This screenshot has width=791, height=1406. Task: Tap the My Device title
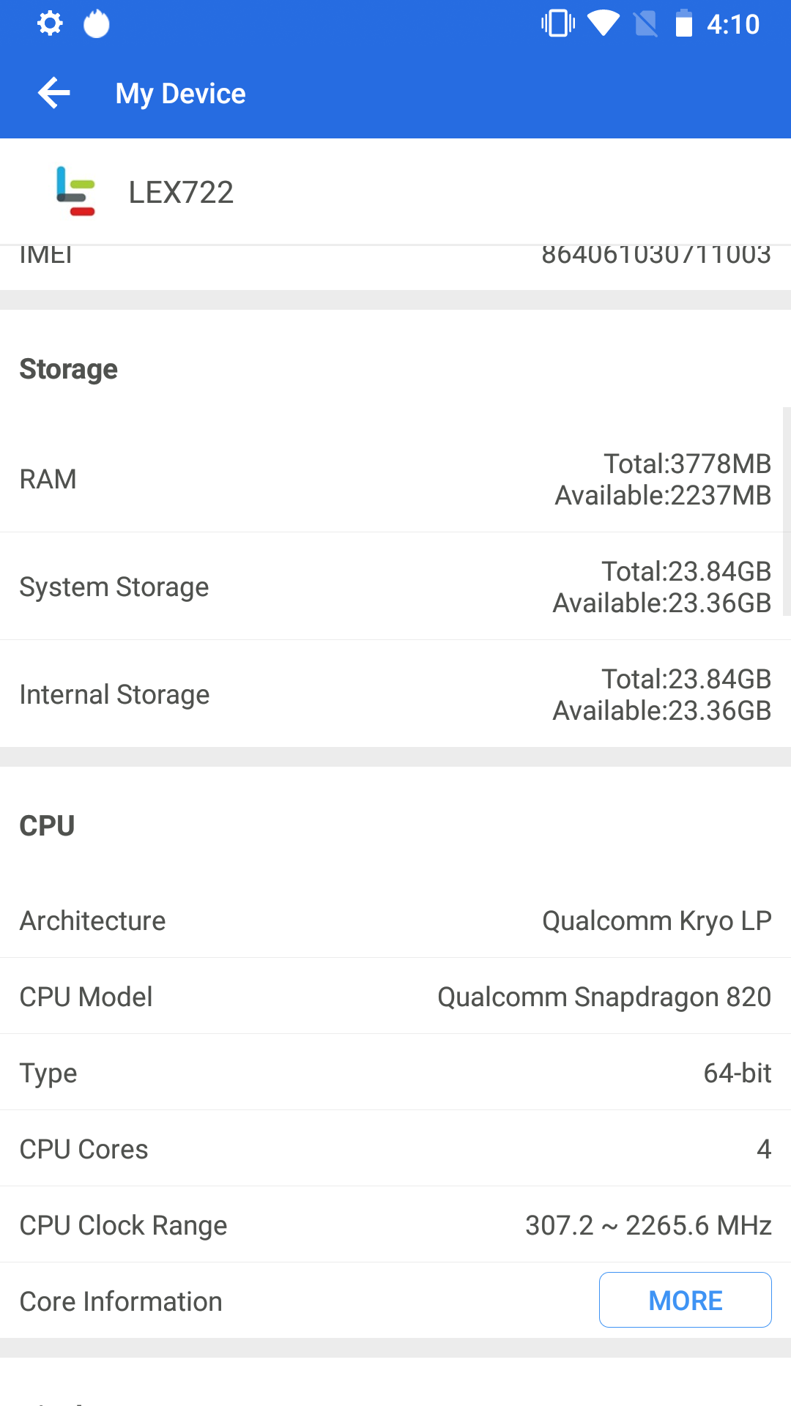tap(180, 94)
